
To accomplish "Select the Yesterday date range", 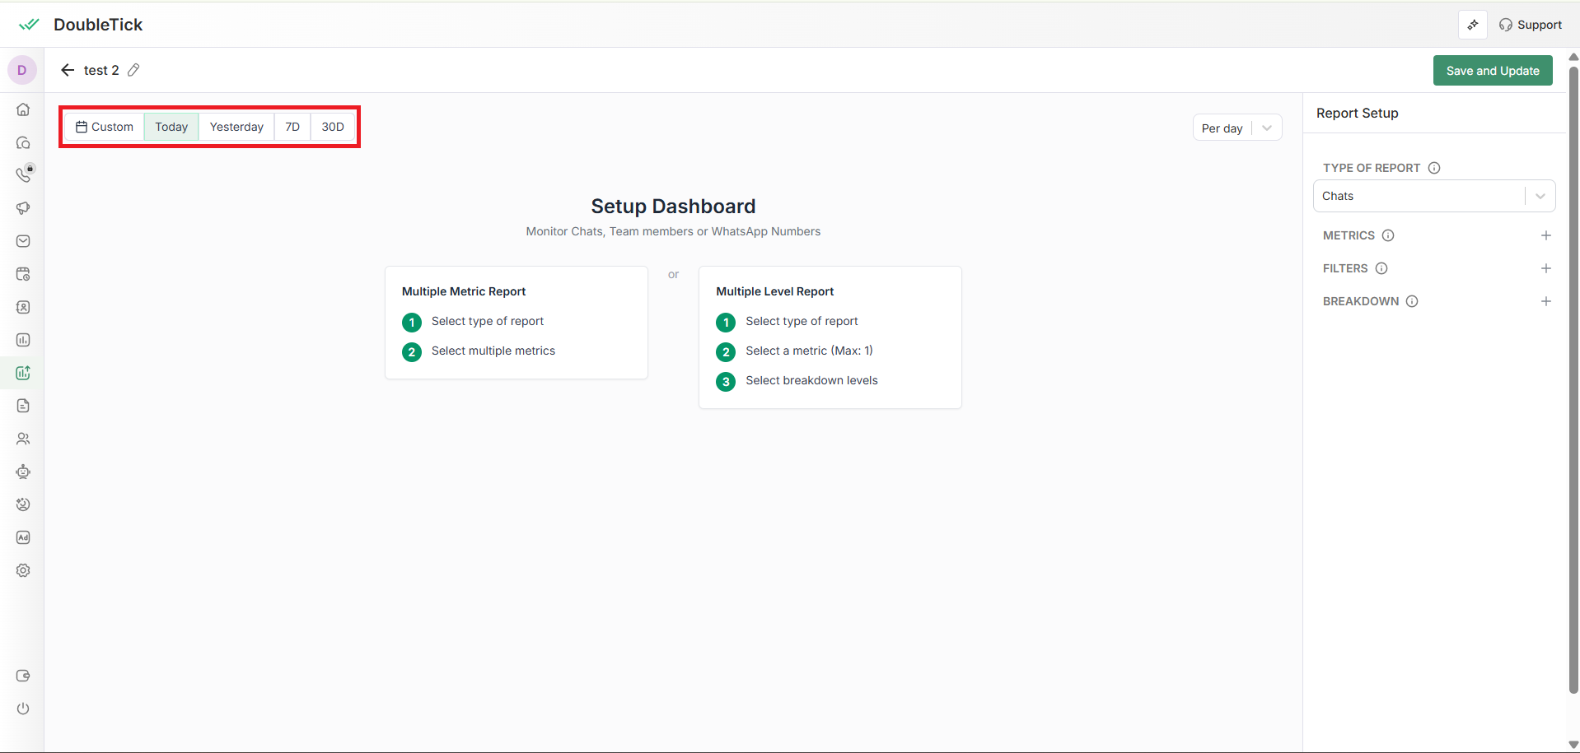I will coord(236,127).
